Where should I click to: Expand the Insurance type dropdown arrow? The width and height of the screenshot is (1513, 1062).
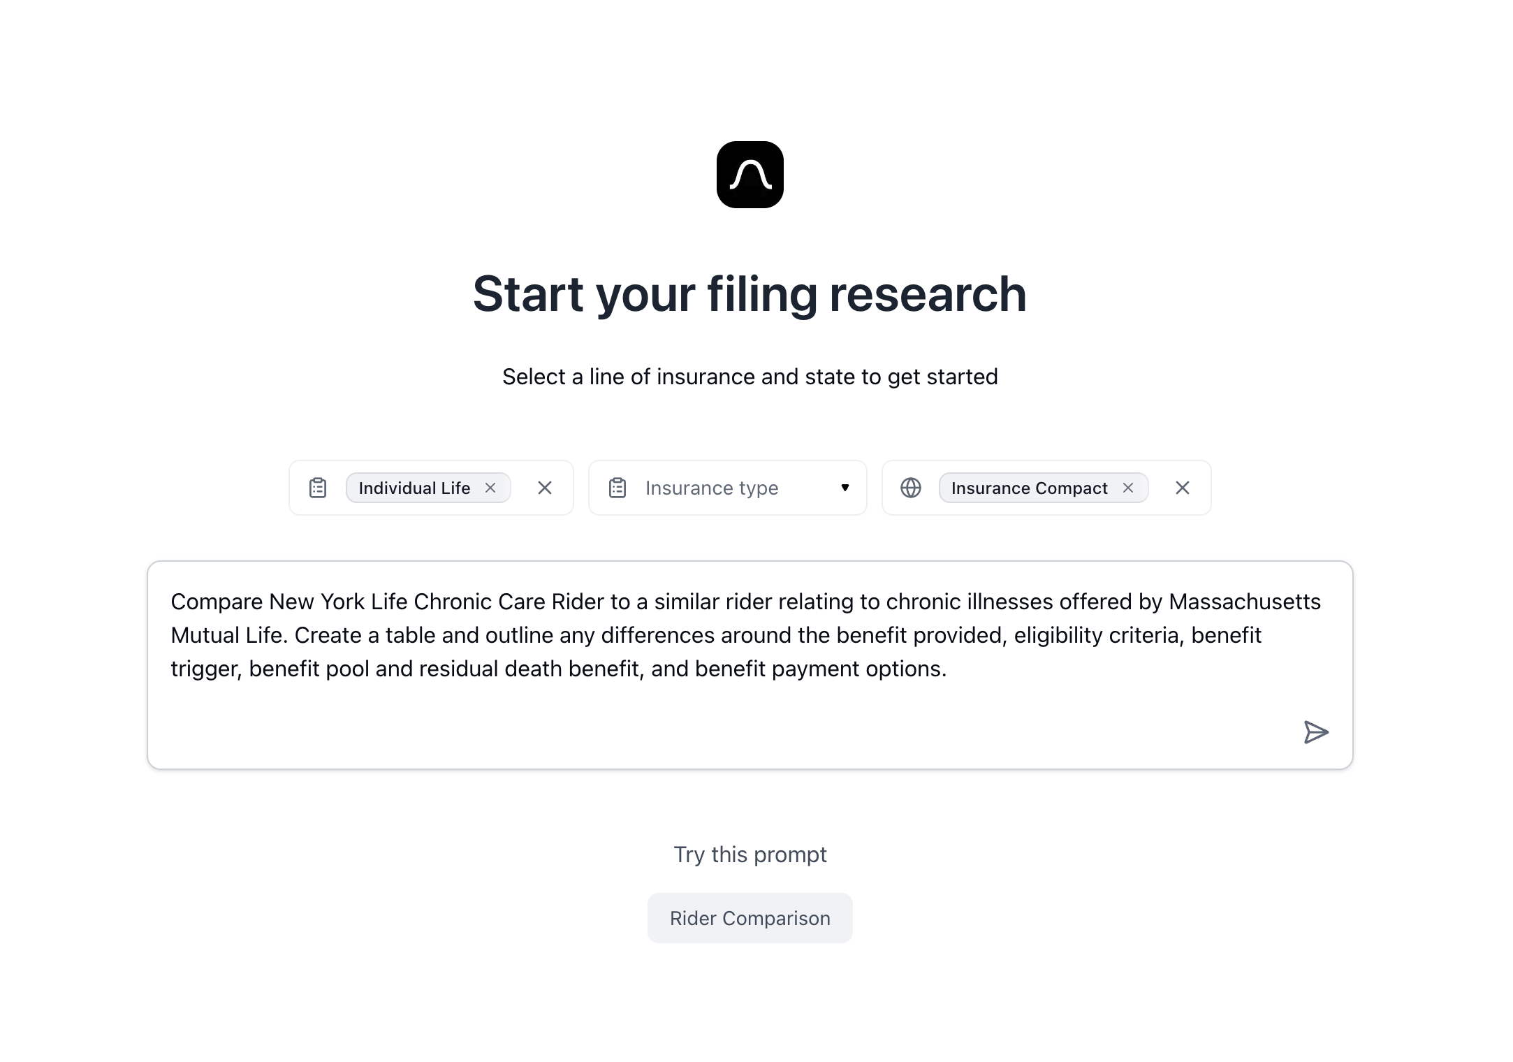[845, 488]
